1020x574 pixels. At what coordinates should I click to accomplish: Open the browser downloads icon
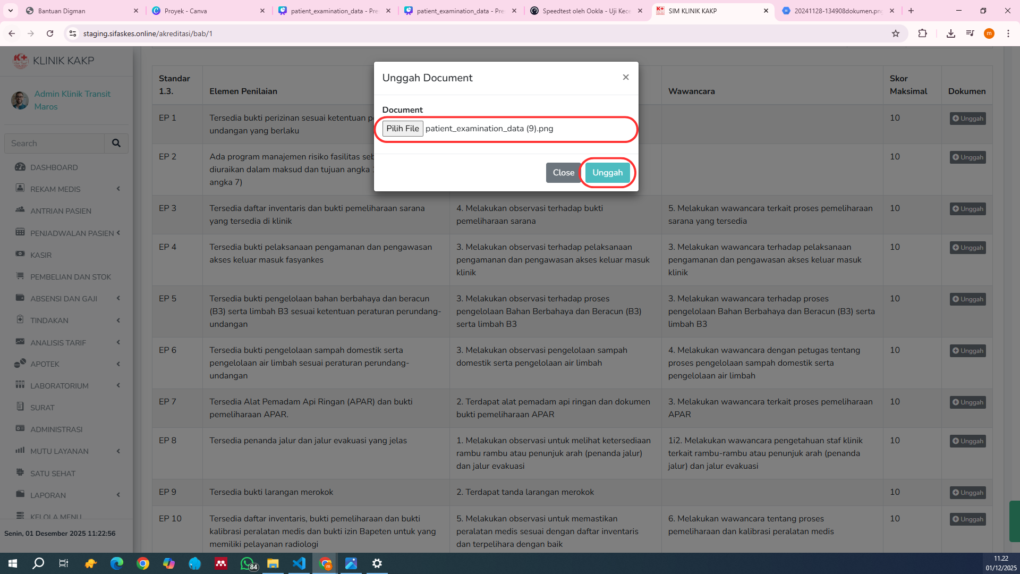950,33
